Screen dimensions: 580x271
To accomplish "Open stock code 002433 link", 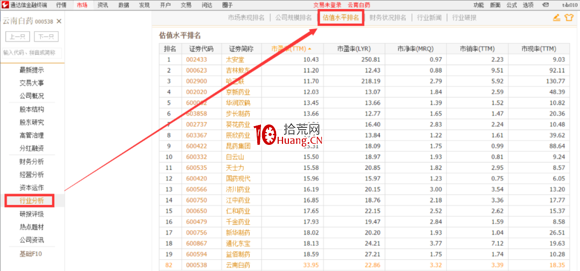I will [197, 60].
